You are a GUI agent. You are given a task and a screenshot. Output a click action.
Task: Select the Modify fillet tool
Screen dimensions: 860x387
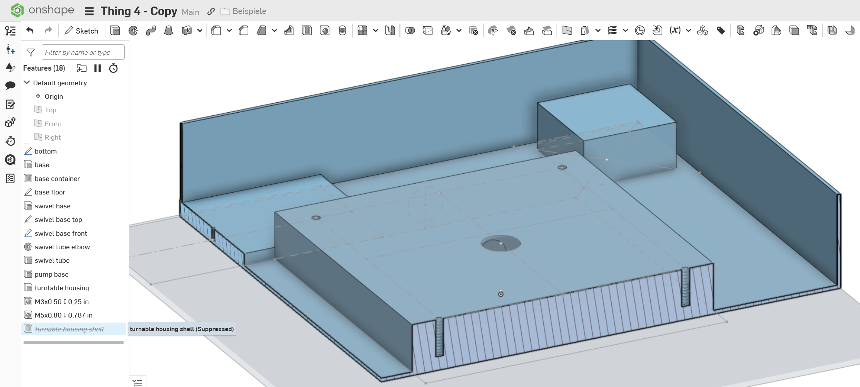(493, 30)
